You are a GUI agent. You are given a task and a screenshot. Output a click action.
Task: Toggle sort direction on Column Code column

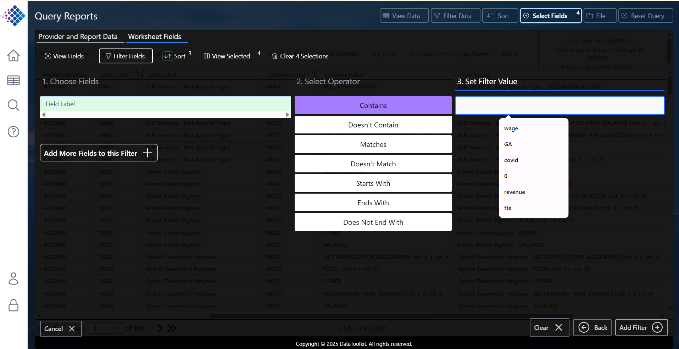[x=315, y=73]
